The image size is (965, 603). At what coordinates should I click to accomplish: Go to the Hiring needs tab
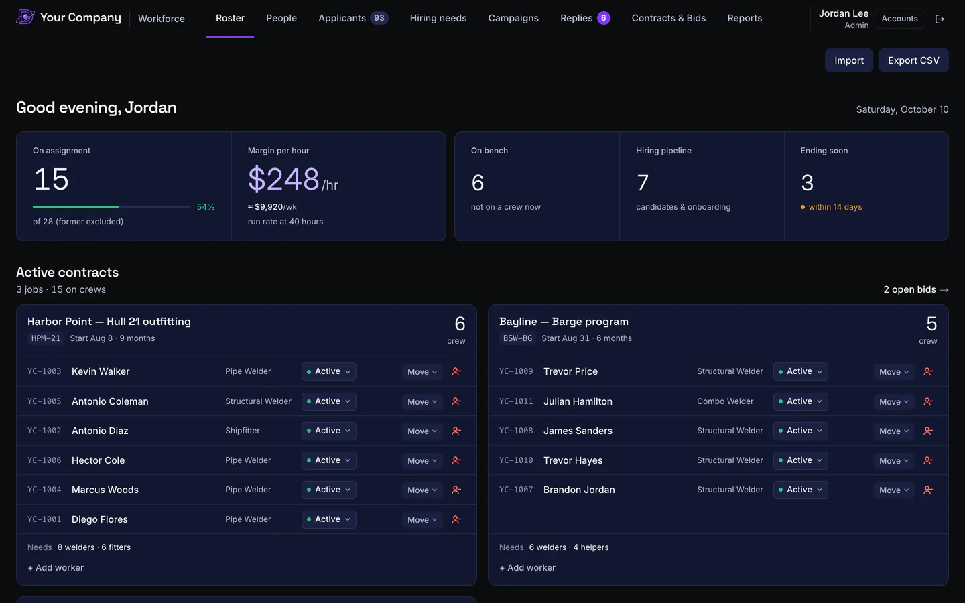coord(438,18)
